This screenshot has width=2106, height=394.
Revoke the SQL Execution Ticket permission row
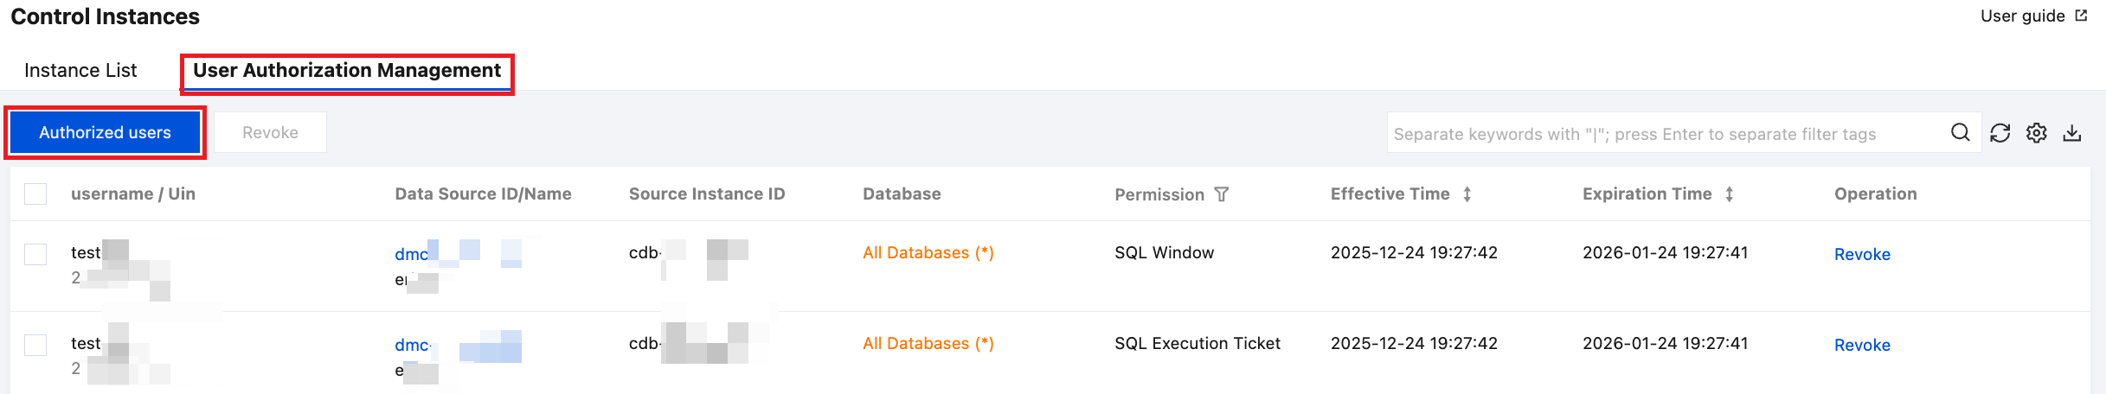tap(1862, 345)
